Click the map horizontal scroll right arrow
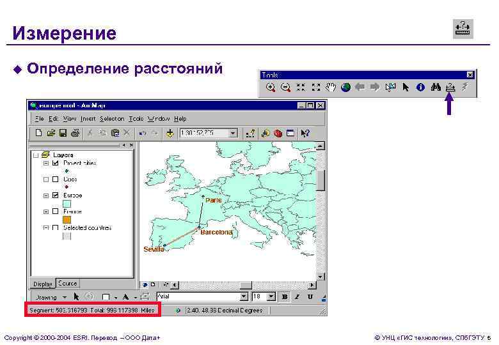 click(312, 285)
